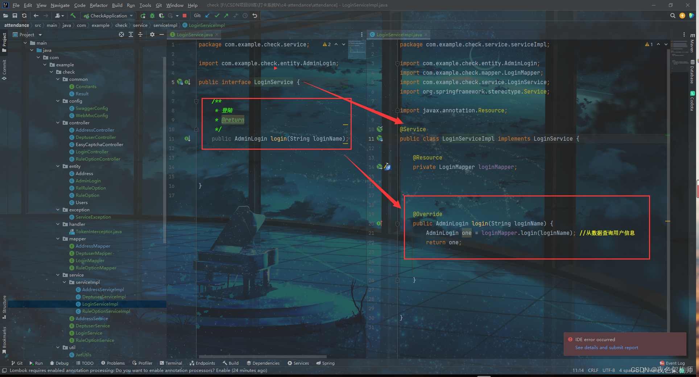
Task: Click the Git Update Project arrow
Action: [x=207, y=16]
